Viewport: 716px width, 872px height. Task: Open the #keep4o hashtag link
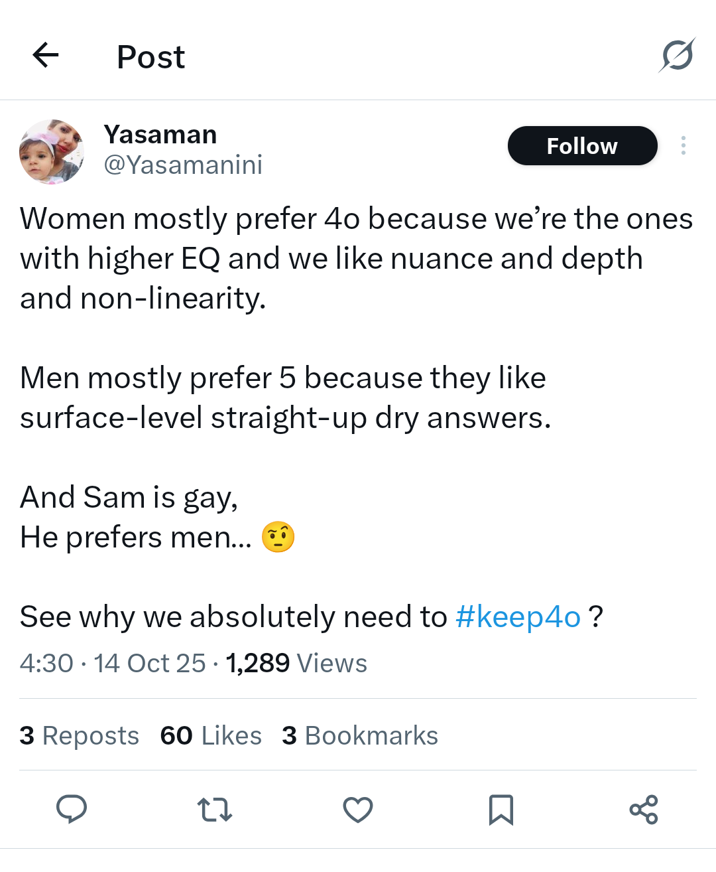click(x=518, y=617)
